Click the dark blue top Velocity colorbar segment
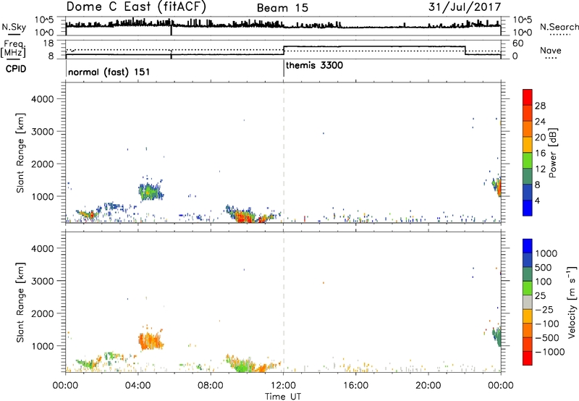Viewport: 579px width, 401px height. point(528,246)
